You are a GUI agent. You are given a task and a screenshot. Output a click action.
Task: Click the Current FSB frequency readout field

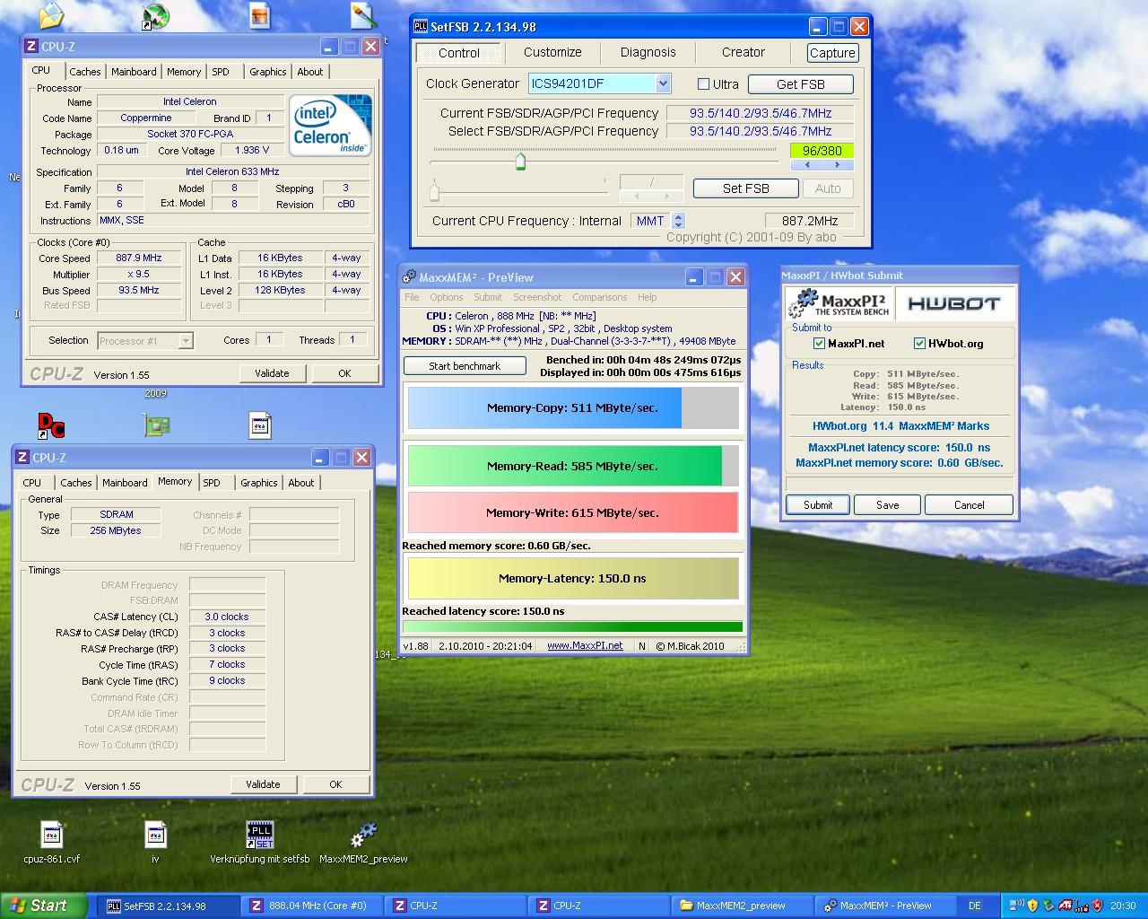(x=761, y=113)
